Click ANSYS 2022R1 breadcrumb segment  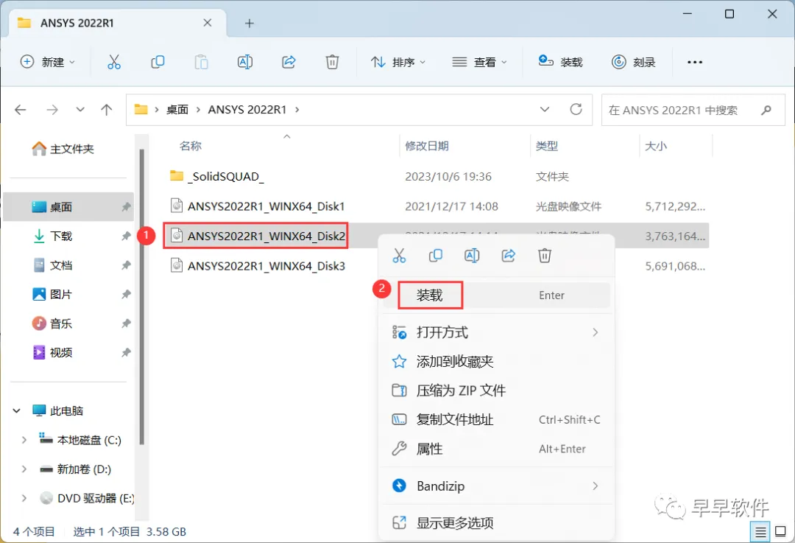click(x=247, y=110)
